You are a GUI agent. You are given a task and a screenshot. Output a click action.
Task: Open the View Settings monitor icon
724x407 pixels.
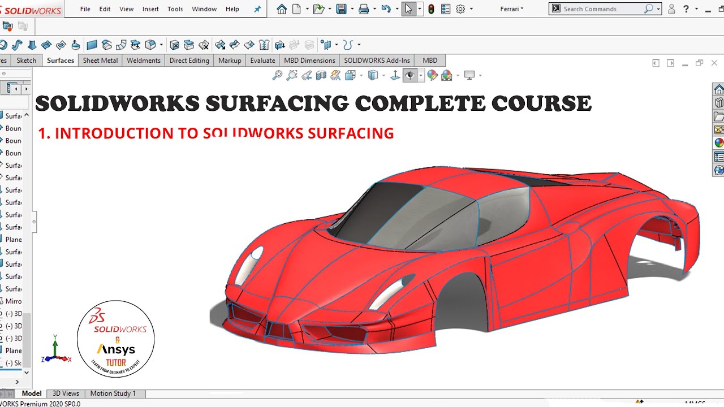(x=469, y=75)
